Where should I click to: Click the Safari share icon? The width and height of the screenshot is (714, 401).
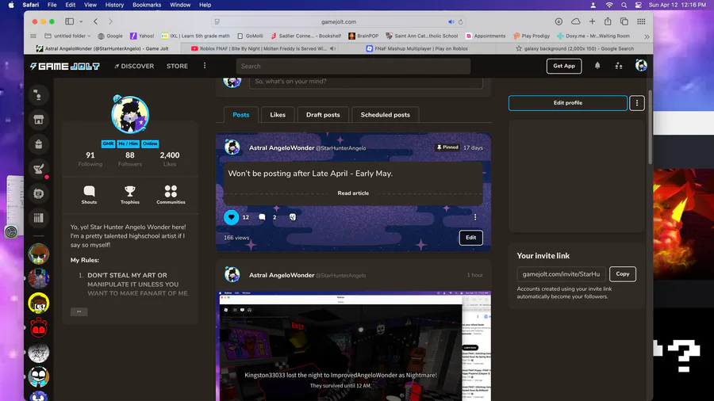608,21
